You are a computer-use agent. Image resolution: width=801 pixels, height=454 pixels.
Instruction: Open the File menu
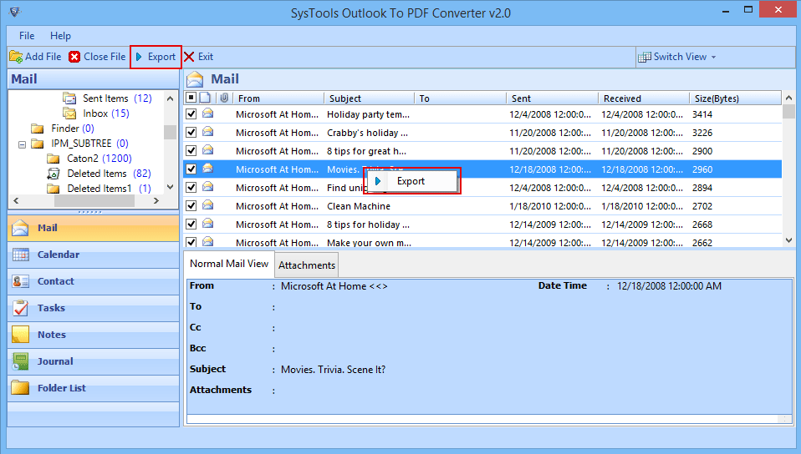[27, 36]
